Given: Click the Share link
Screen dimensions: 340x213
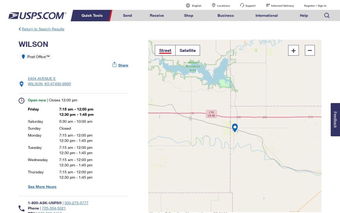Looking at the screenshot, I should (x=123, y=65).
